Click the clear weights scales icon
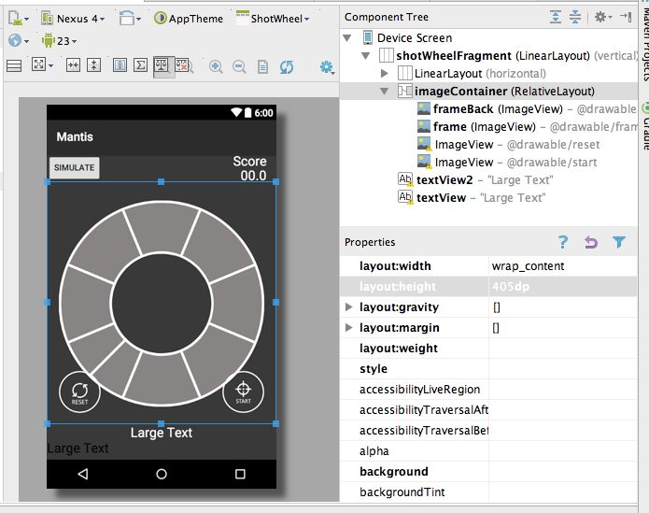Screen dimensions: 649x513 pos(184,65)
